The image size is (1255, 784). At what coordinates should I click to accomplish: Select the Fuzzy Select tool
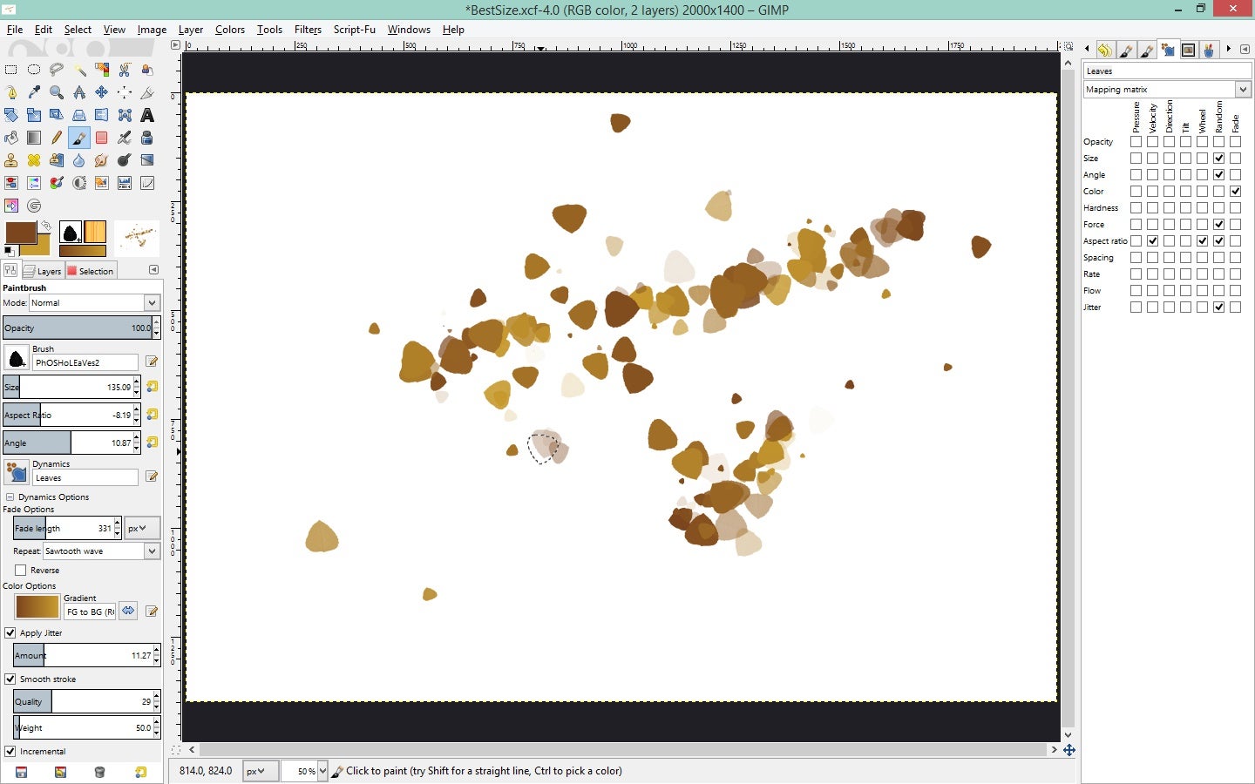(79, 70)
